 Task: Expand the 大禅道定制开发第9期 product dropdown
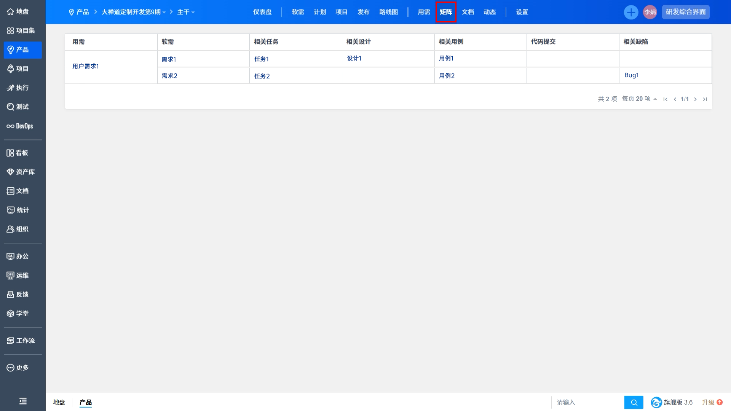pyautogui.click(x=133, y=12)
